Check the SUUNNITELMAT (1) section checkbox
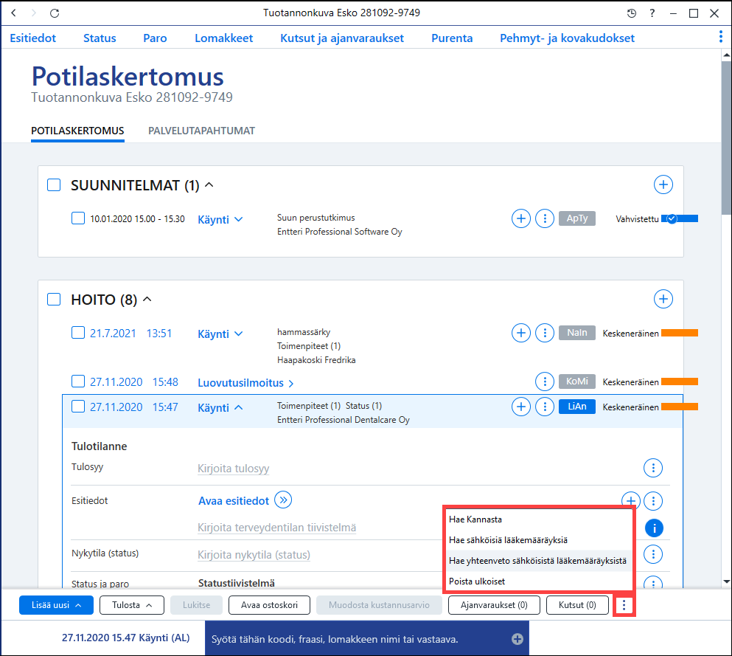 tap(54, 185)
